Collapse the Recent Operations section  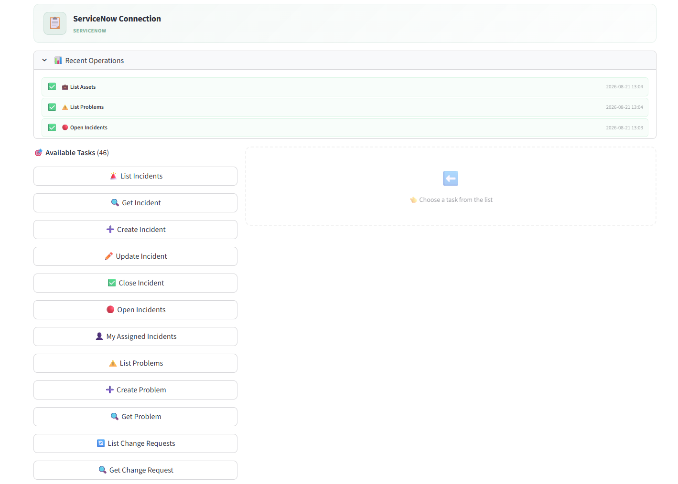(x=44, y=60)
